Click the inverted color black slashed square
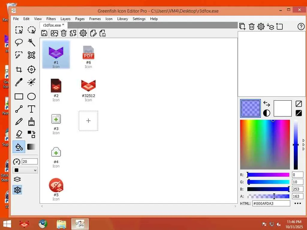 [x=299, y=113]
